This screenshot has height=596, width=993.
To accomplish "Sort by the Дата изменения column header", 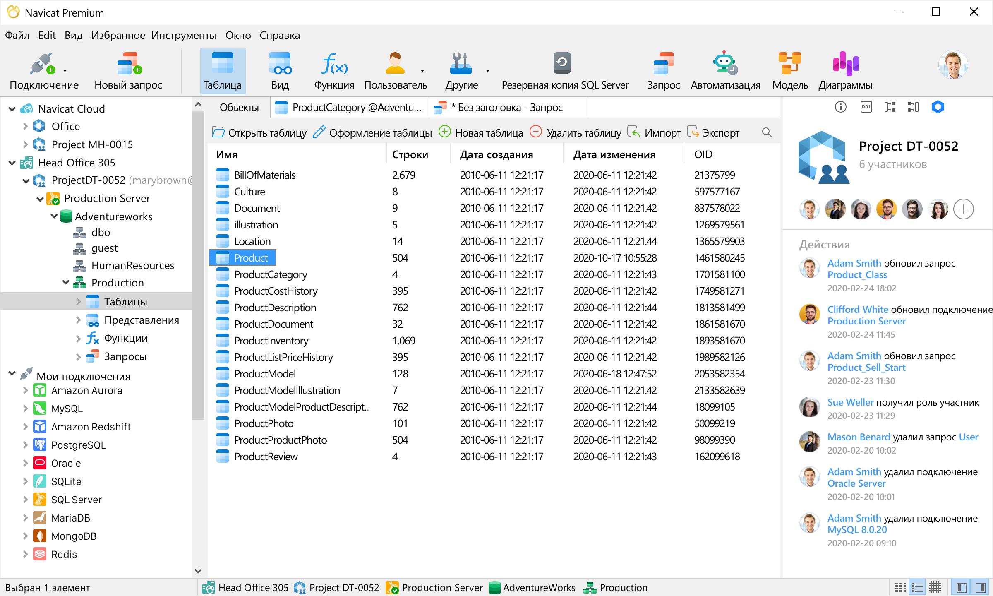I will tap(623, 154).
